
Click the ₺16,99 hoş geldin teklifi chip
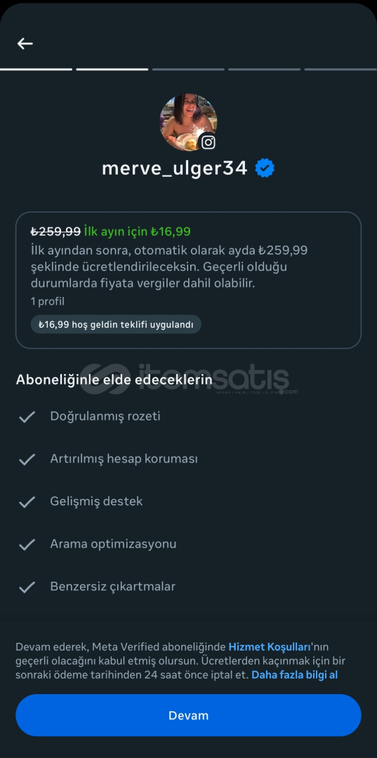pos(116,324)
